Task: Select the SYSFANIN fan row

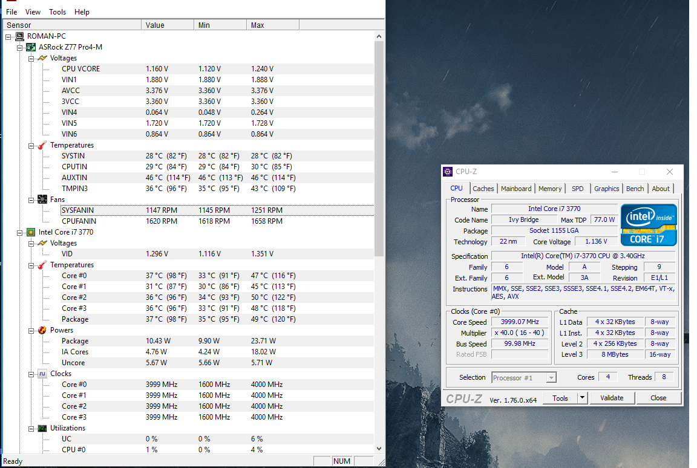Action: [x=217, y=210]
